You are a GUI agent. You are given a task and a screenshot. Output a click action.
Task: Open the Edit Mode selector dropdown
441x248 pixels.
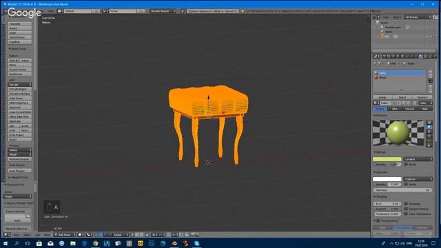click(65, 234)
